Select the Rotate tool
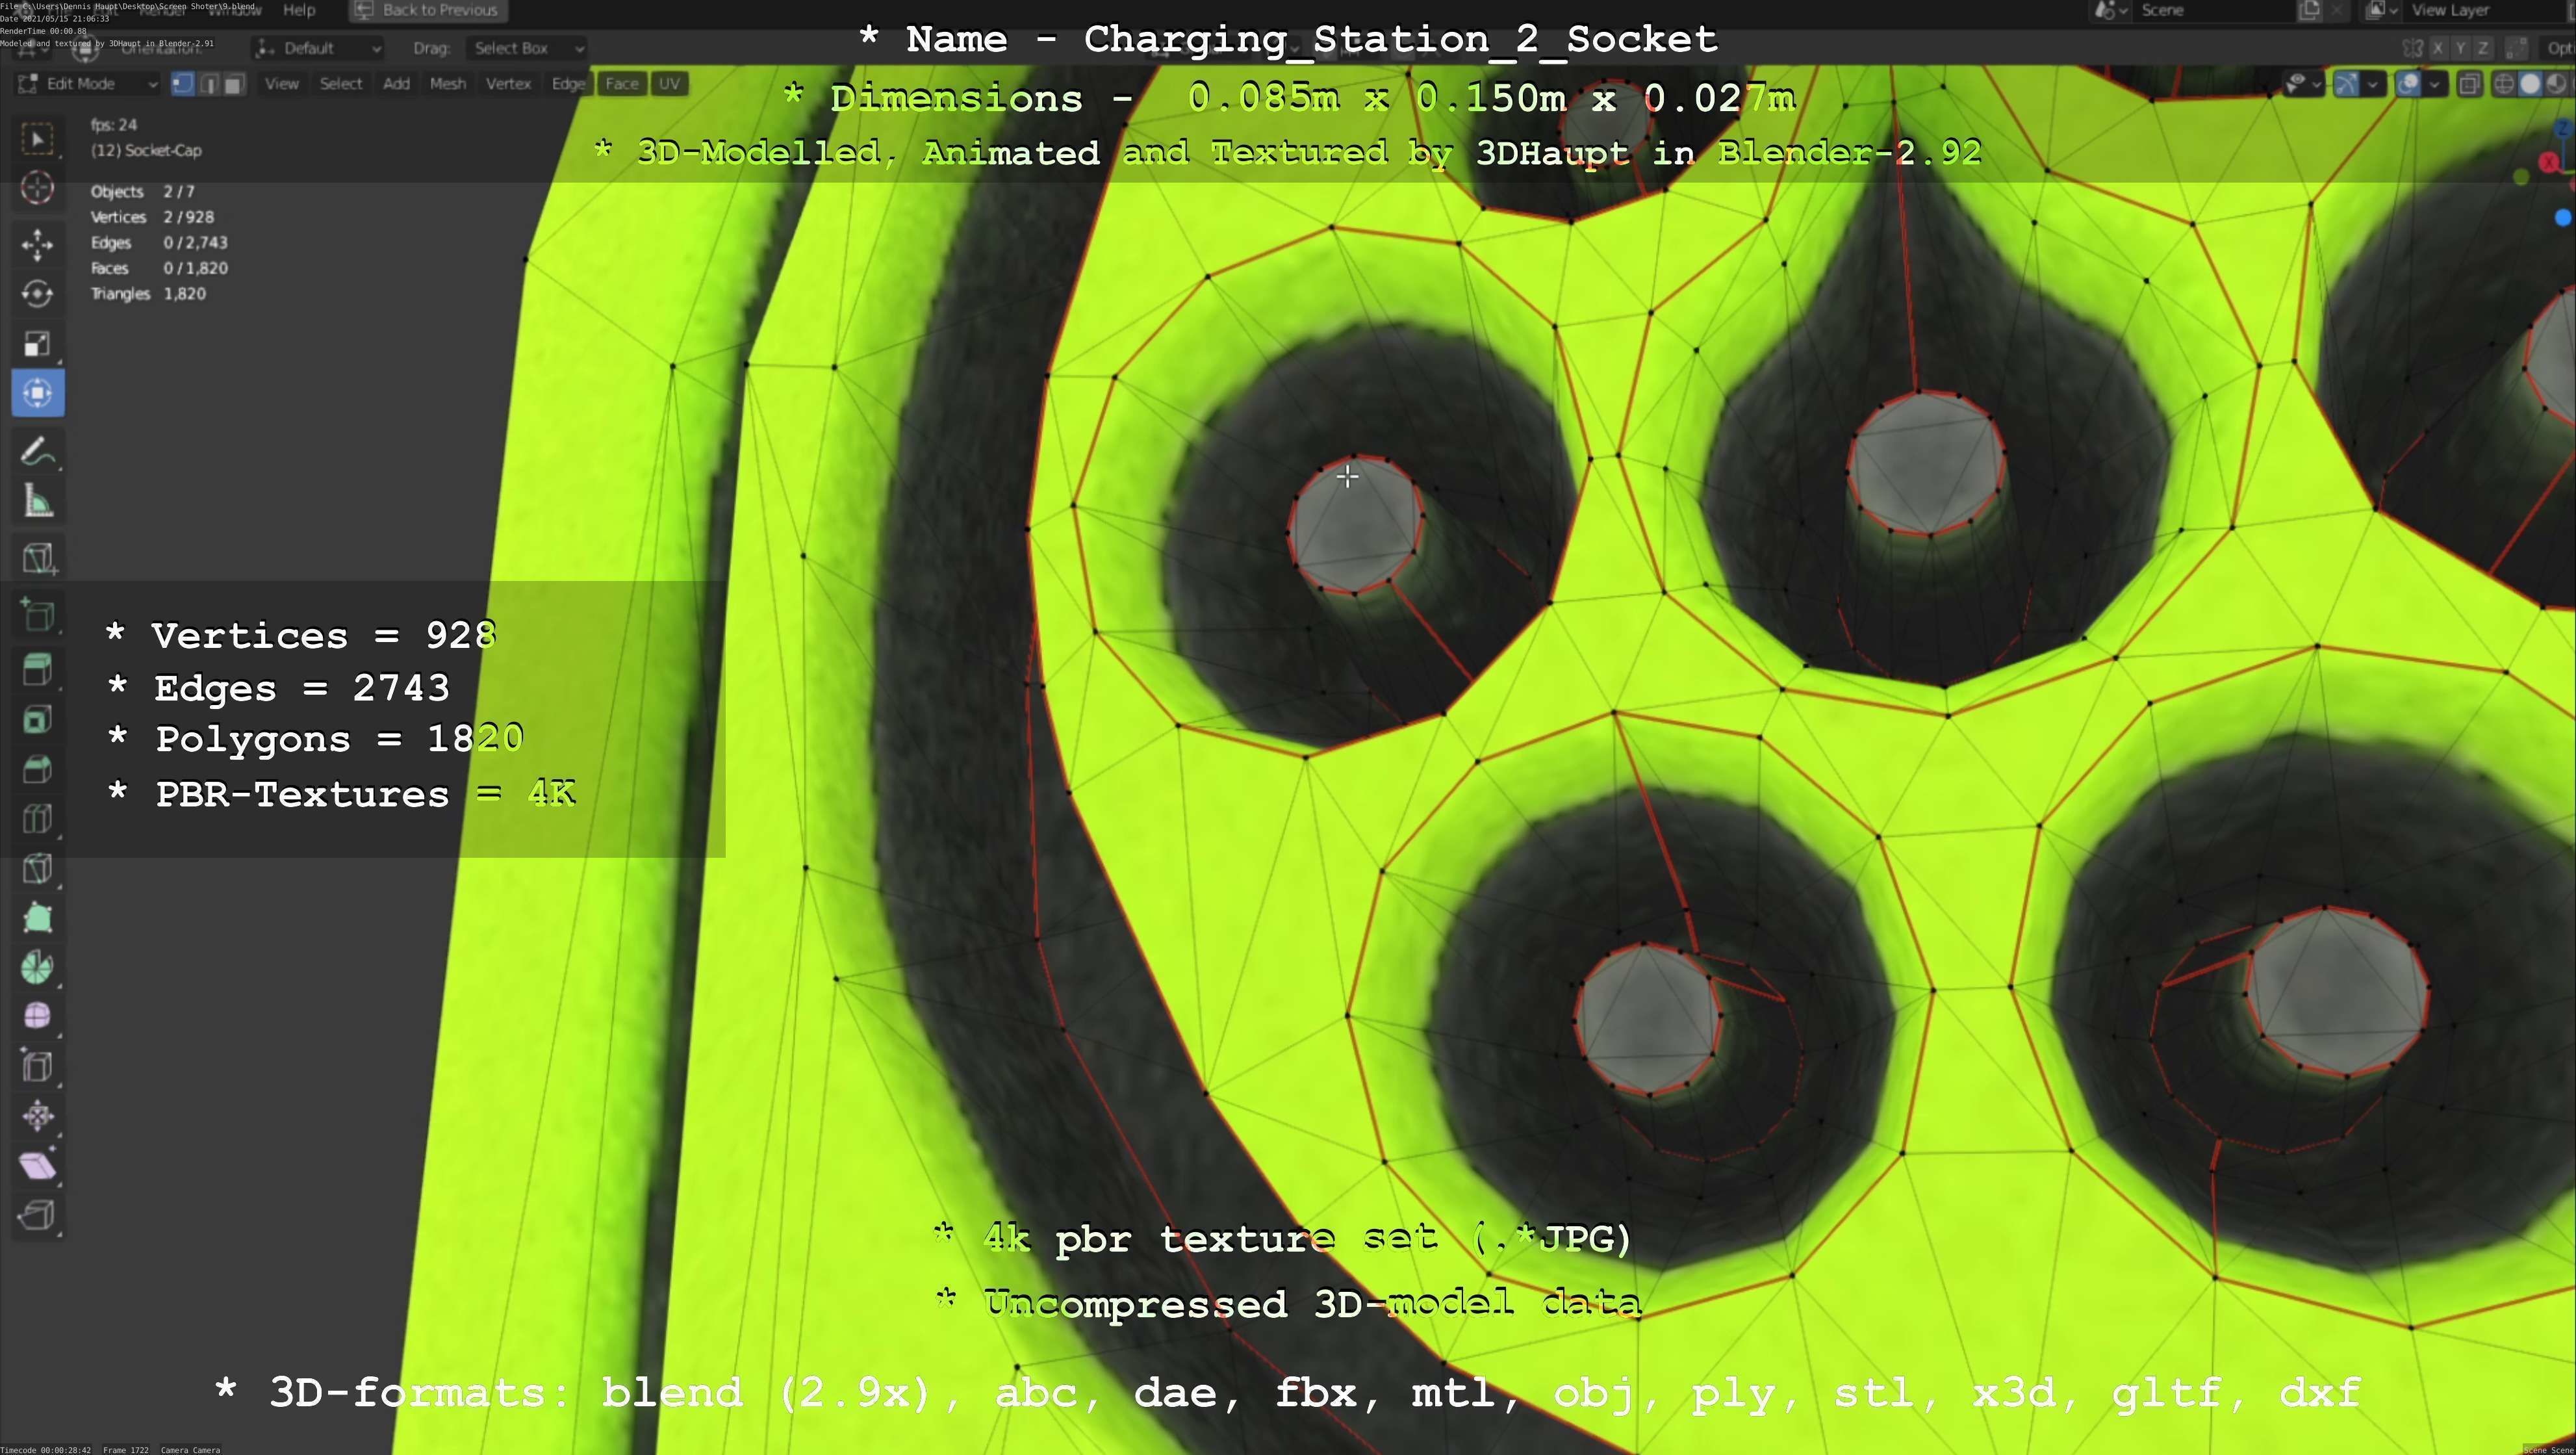The image size is (2576, 1455). tap(37, 294)
